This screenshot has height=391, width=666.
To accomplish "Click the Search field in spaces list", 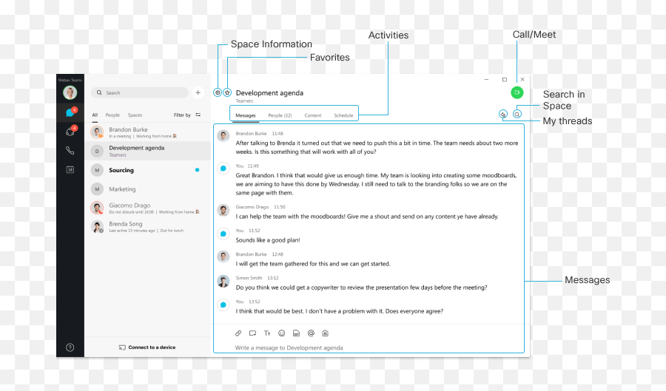I will [140, 92].
